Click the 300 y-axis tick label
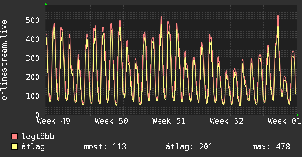The height and width of the screenshot is (157, 302). [x=33, y=58]
